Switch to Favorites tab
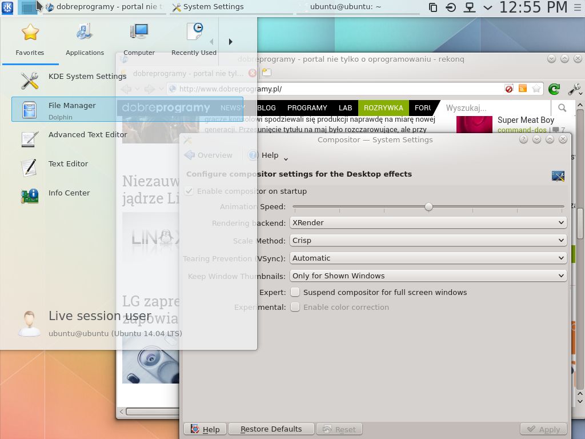 [x=30, y=41]
